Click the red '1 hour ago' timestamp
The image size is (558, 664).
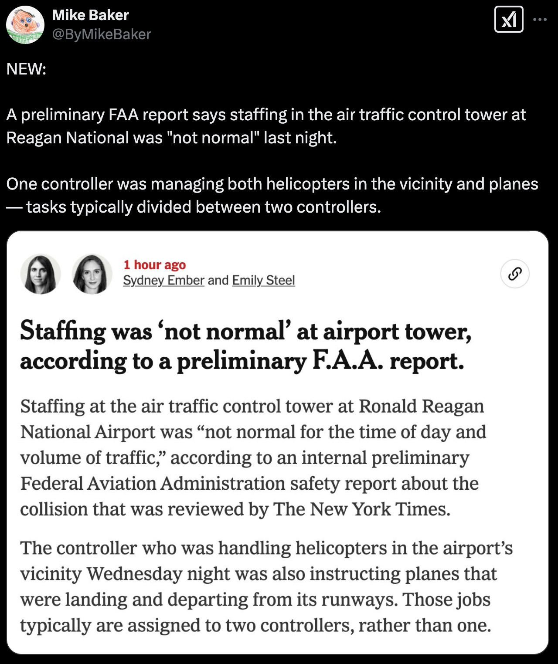(x=155, y=264)
